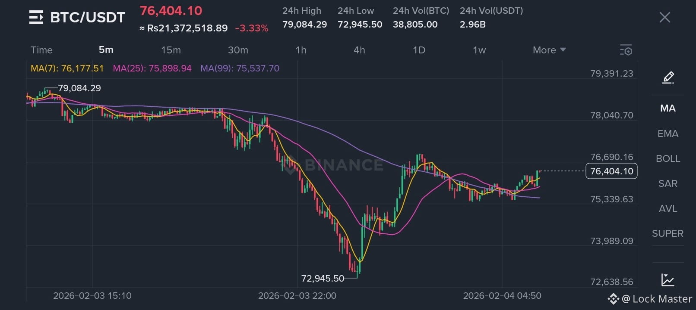Screen dimensions: 696x310
Task: Open the trading pair list menu icon
Action: [x=36, y=17]
